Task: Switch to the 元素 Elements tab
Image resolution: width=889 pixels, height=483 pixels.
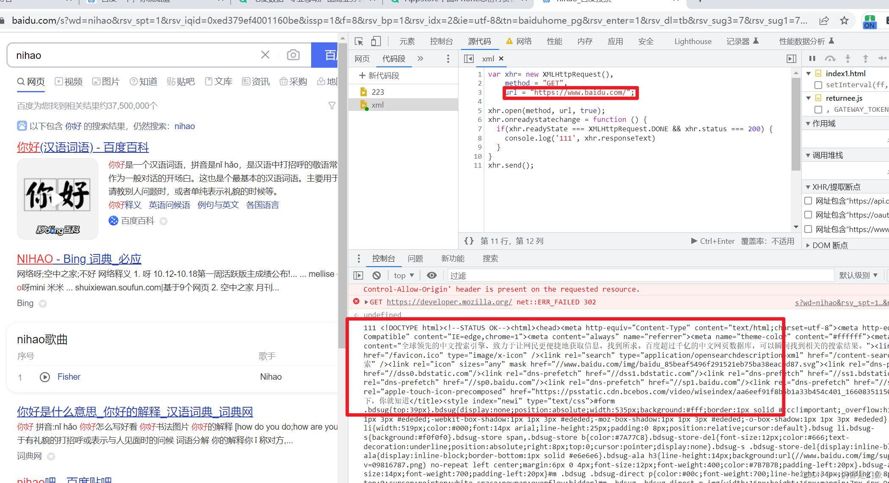Action: click(x=407, y=41)
